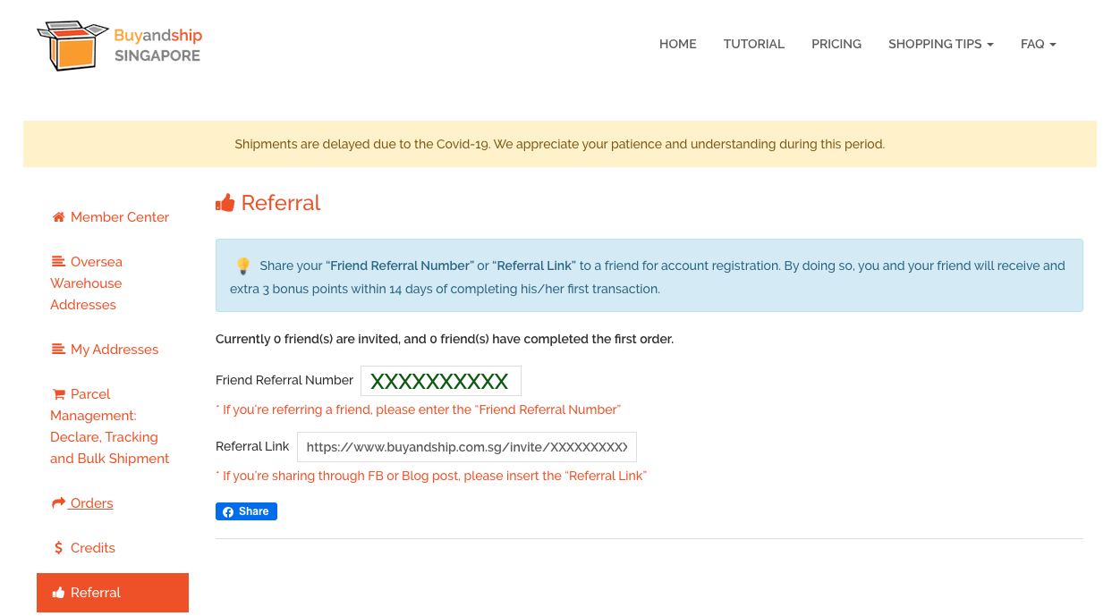Click the dollar sign icon beside Credits
The image size is (1112, 616).
click(58, 548)
